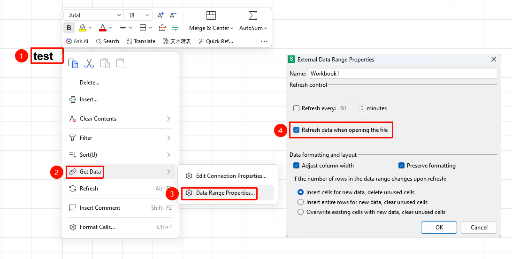The image size is (512, 259).
Task: Expand fill color dropdown arrow
Action: pos(90,28)
